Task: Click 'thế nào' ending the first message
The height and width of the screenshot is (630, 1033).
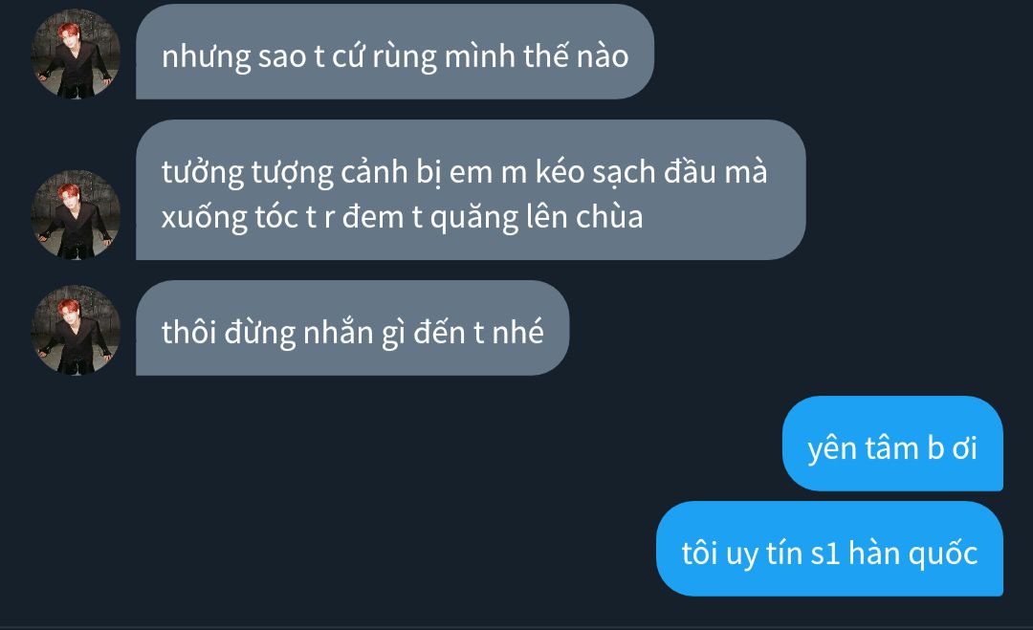Action: 577,56
